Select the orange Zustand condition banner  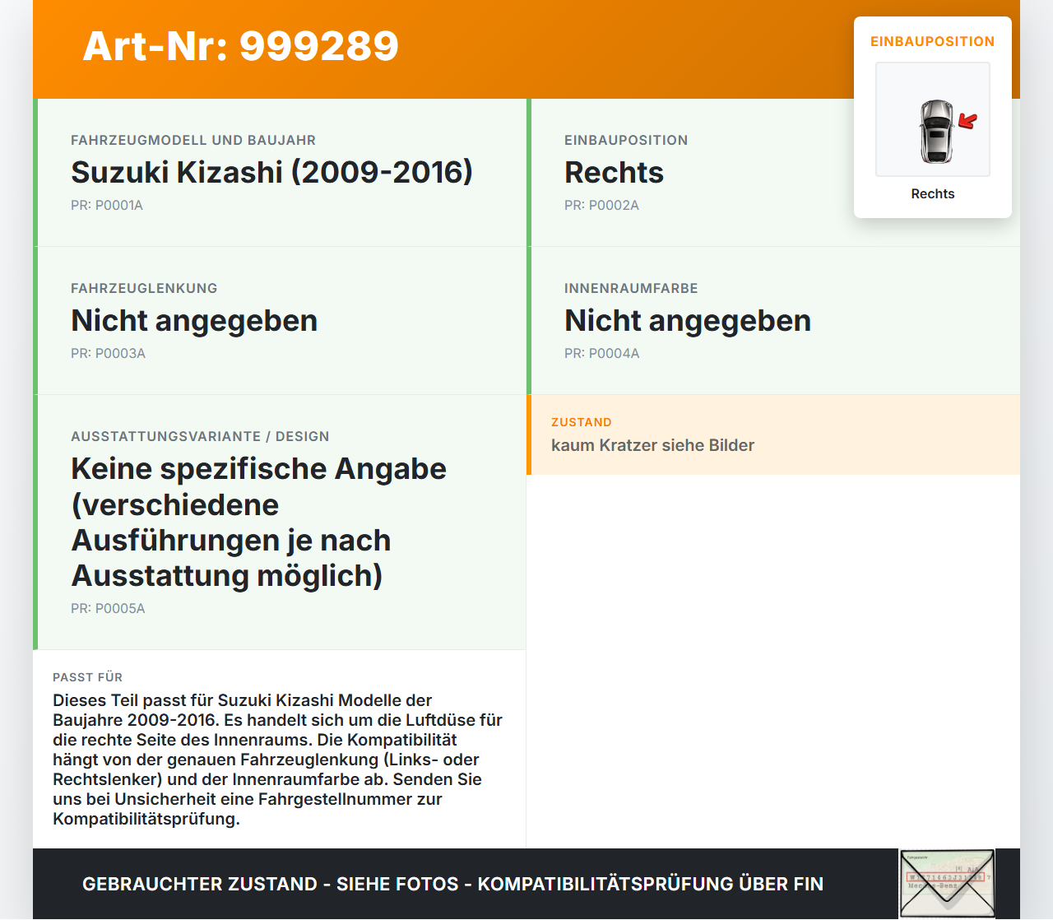pos(773,434)
